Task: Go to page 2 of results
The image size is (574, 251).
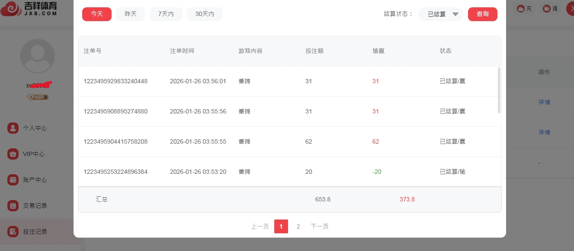Action: [298, 226]
